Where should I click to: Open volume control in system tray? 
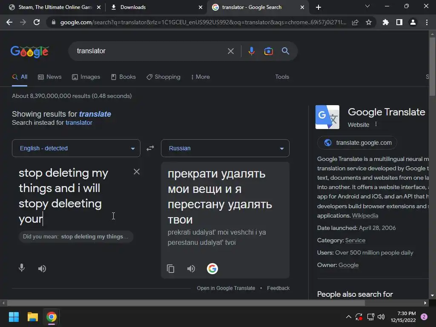point(381,317)
